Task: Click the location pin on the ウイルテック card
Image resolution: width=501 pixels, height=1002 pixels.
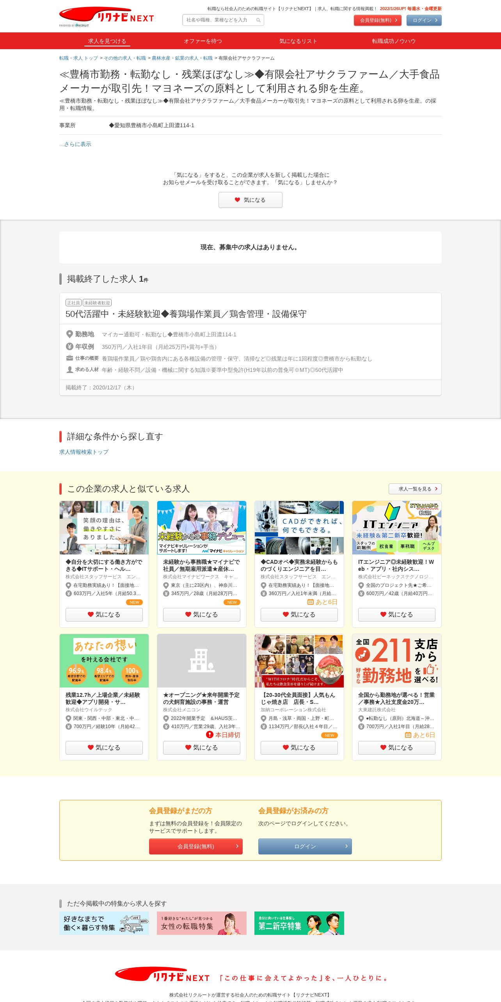Action: point(68,718)
